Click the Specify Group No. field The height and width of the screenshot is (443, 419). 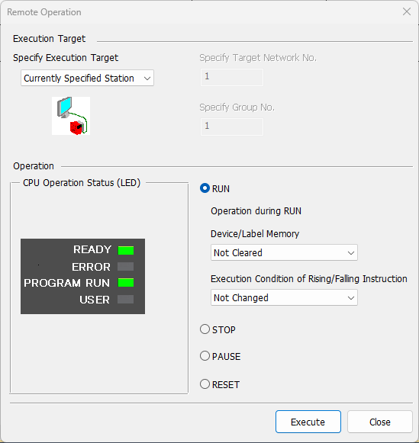click(x=232, y=127)
